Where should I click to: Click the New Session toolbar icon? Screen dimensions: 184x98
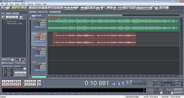13,8
